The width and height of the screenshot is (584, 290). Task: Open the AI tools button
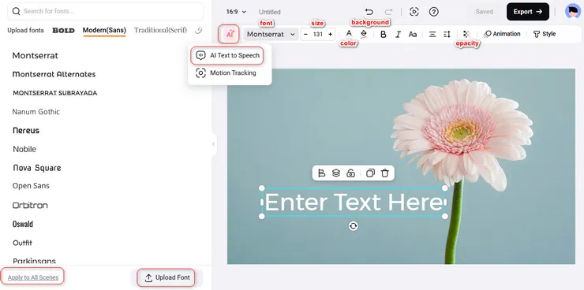[230, 34]
